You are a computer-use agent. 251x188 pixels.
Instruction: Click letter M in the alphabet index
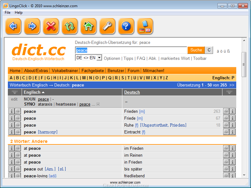(84, 78)
